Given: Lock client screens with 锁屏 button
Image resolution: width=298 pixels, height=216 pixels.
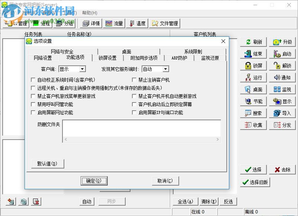Looking at the screenshot, I should click(x=253, y=65).
